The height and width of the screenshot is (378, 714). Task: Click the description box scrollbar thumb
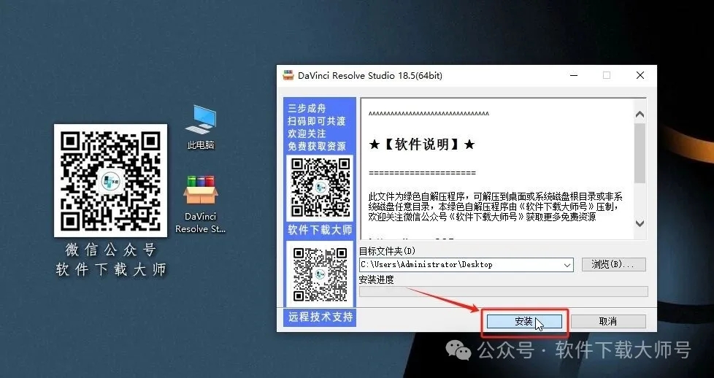(x=640, y=153)
